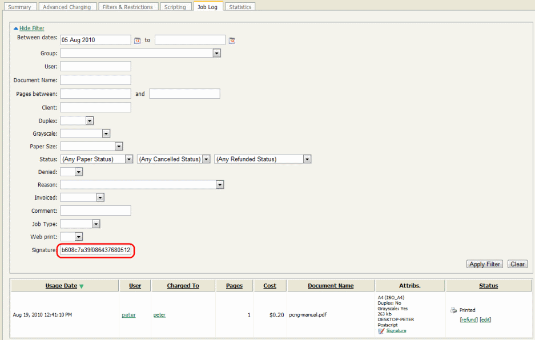Open the Signature link in Attribs column
The height and width of the screenshot is (340, 535).
pos(396,331)
